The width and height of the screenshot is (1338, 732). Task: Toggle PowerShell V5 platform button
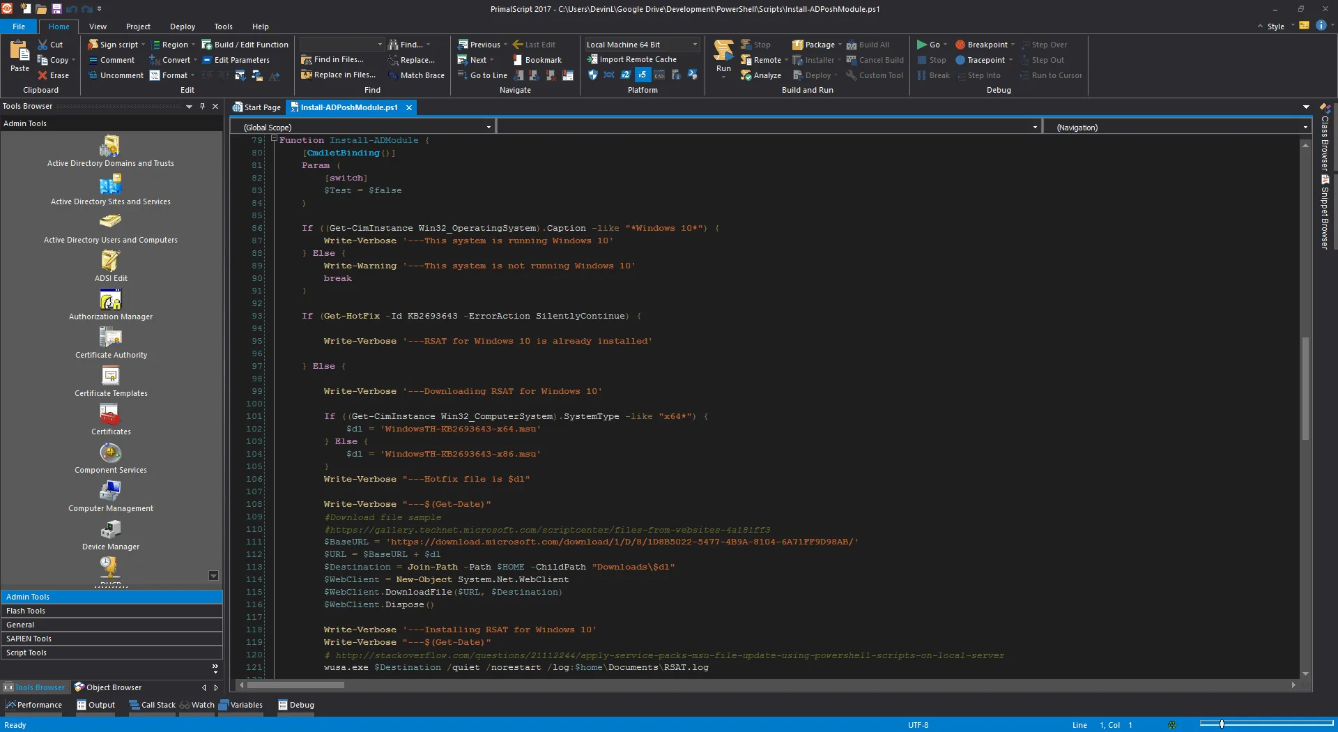[643, 75]
